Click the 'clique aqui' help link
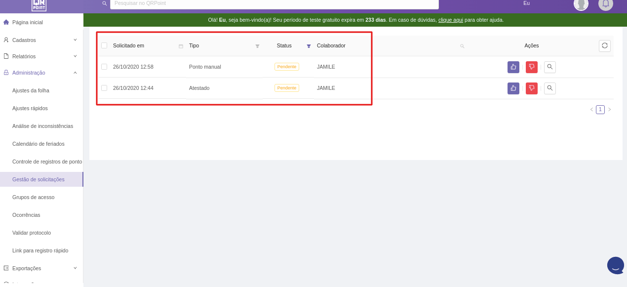 click(450, 20)
